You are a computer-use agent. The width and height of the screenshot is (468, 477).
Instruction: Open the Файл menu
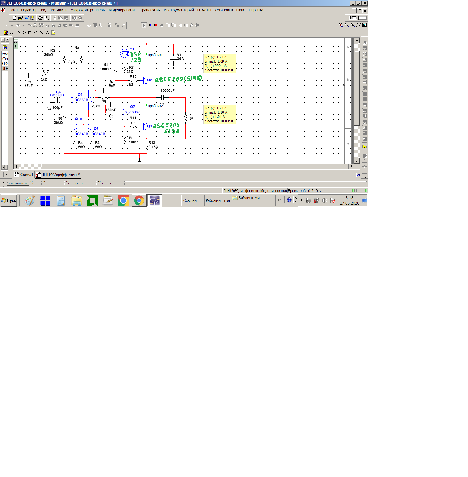tap(13, 10)
